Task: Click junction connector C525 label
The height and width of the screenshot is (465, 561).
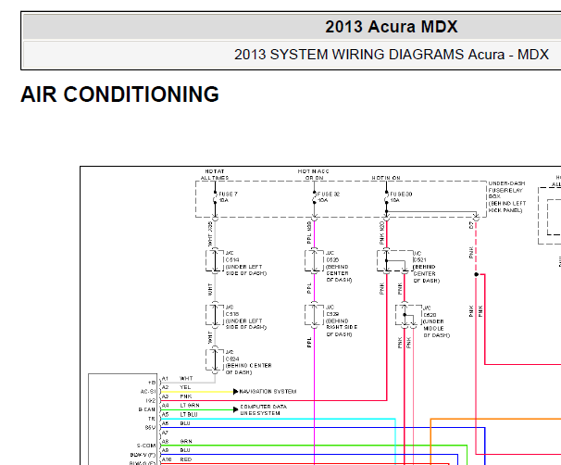Action: point(332,260)
